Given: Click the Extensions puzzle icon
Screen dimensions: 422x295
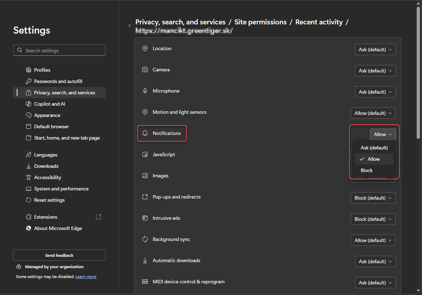Looking at the screenshot, I should [x=29, y=217].
